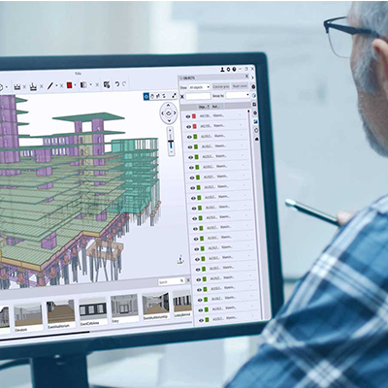This screenshot has height=388, width=388.
Task: Open the clip plane tool icon
Action: click(x=83, y=85)
